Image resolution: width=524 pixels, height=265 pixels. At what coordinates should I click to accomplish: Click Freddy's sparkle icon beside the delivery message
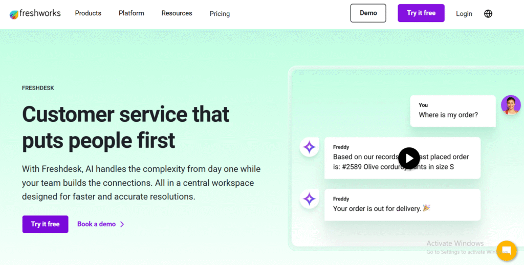[309, 199]
